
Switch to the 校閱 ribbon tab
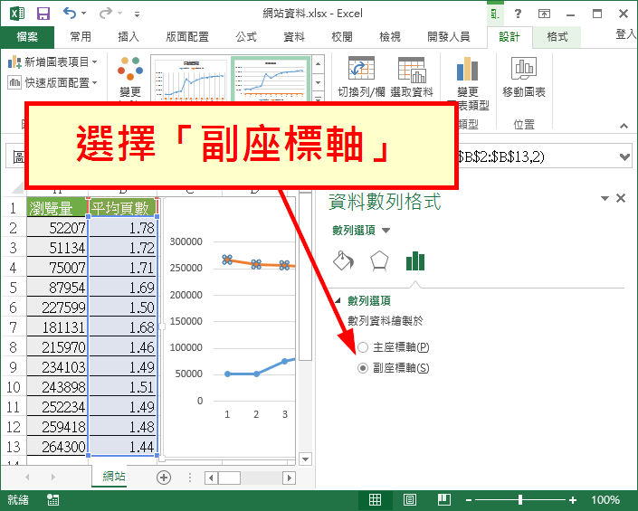(342, 37)
